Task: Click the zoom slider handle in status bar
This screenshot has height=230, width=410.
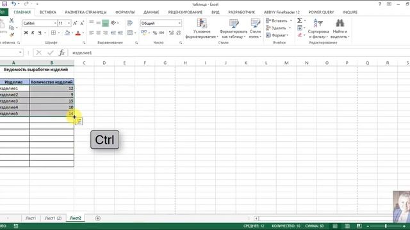Action: tap(386, 226)
